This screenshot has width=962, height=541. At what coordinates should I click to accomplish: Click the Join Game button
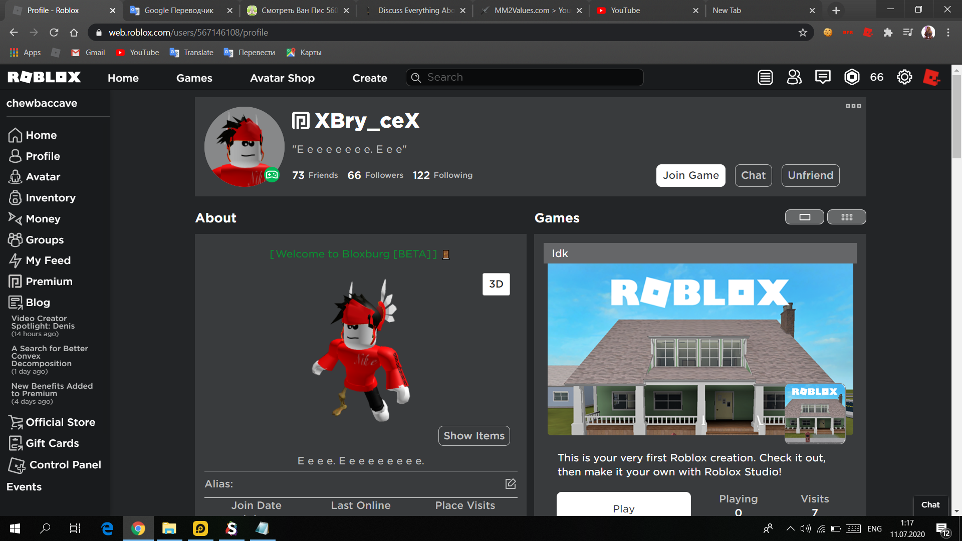point(690,175)
